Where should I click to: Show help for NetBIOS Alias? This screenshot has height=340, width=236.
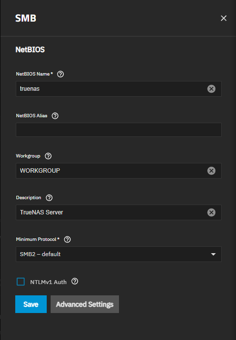(55, 116)
